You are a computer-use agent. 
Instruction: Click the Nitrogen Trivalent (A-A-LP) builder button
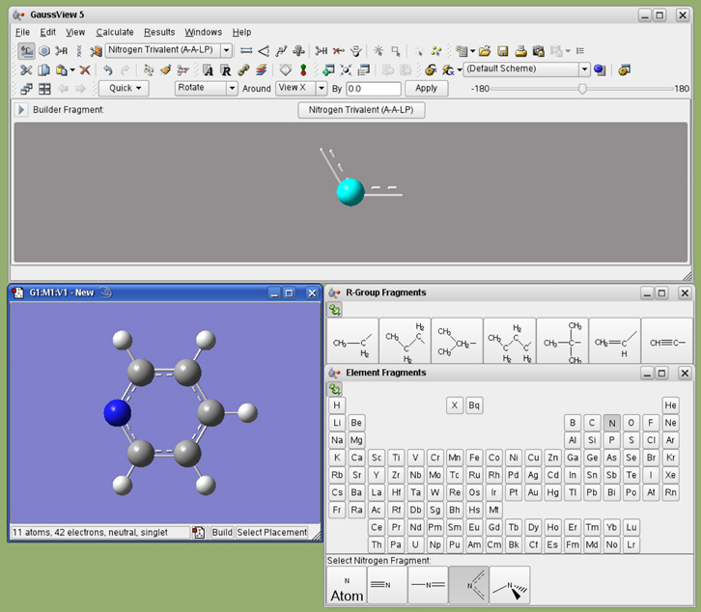click(361, 110)
